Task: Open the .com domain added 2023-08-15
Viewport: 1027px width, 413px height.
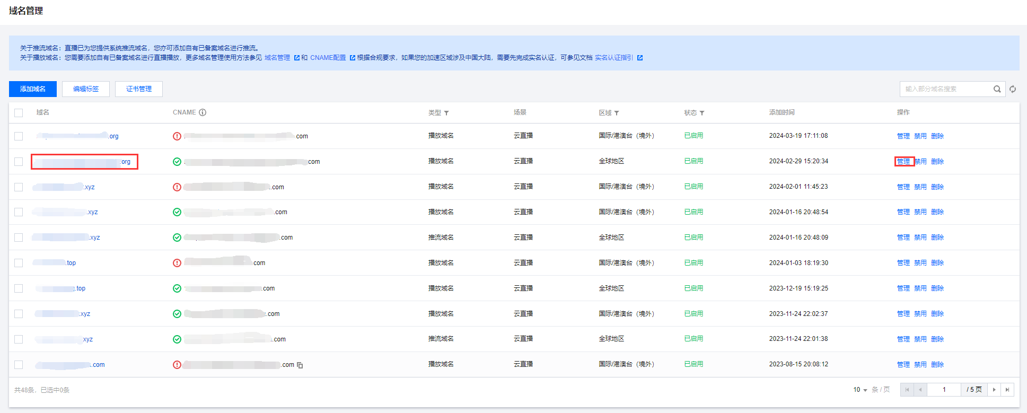Action: click(x=70, y=365)
